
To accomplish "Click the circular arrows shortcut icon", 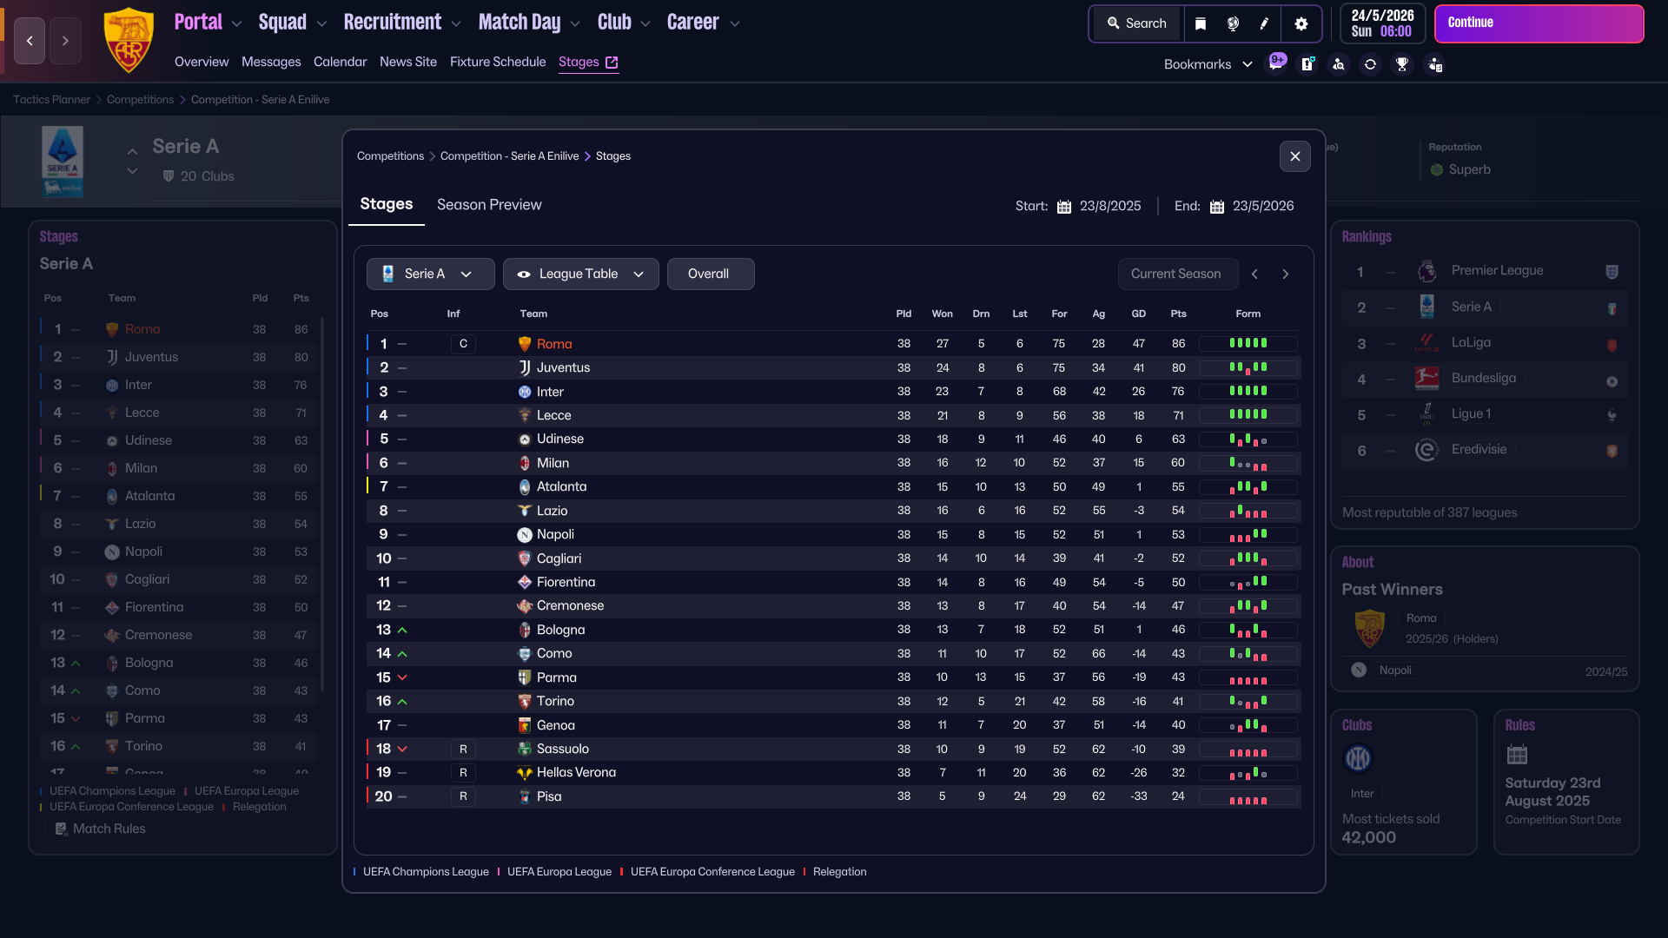I will click(1370, 64).
